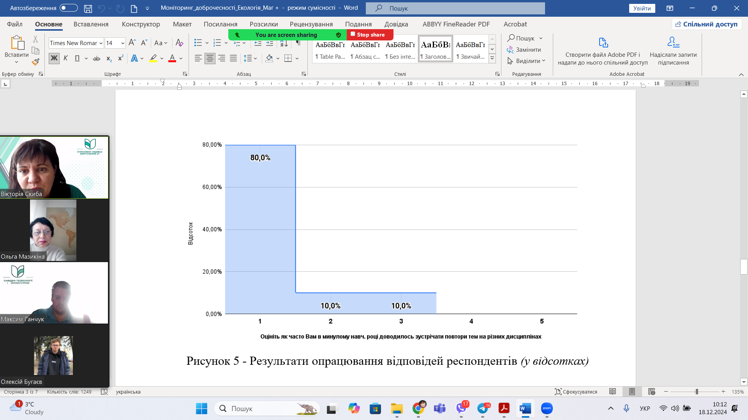The image size is (748, 420).
Task: Click the Спільний доступ button
Action: coord(706,24)
